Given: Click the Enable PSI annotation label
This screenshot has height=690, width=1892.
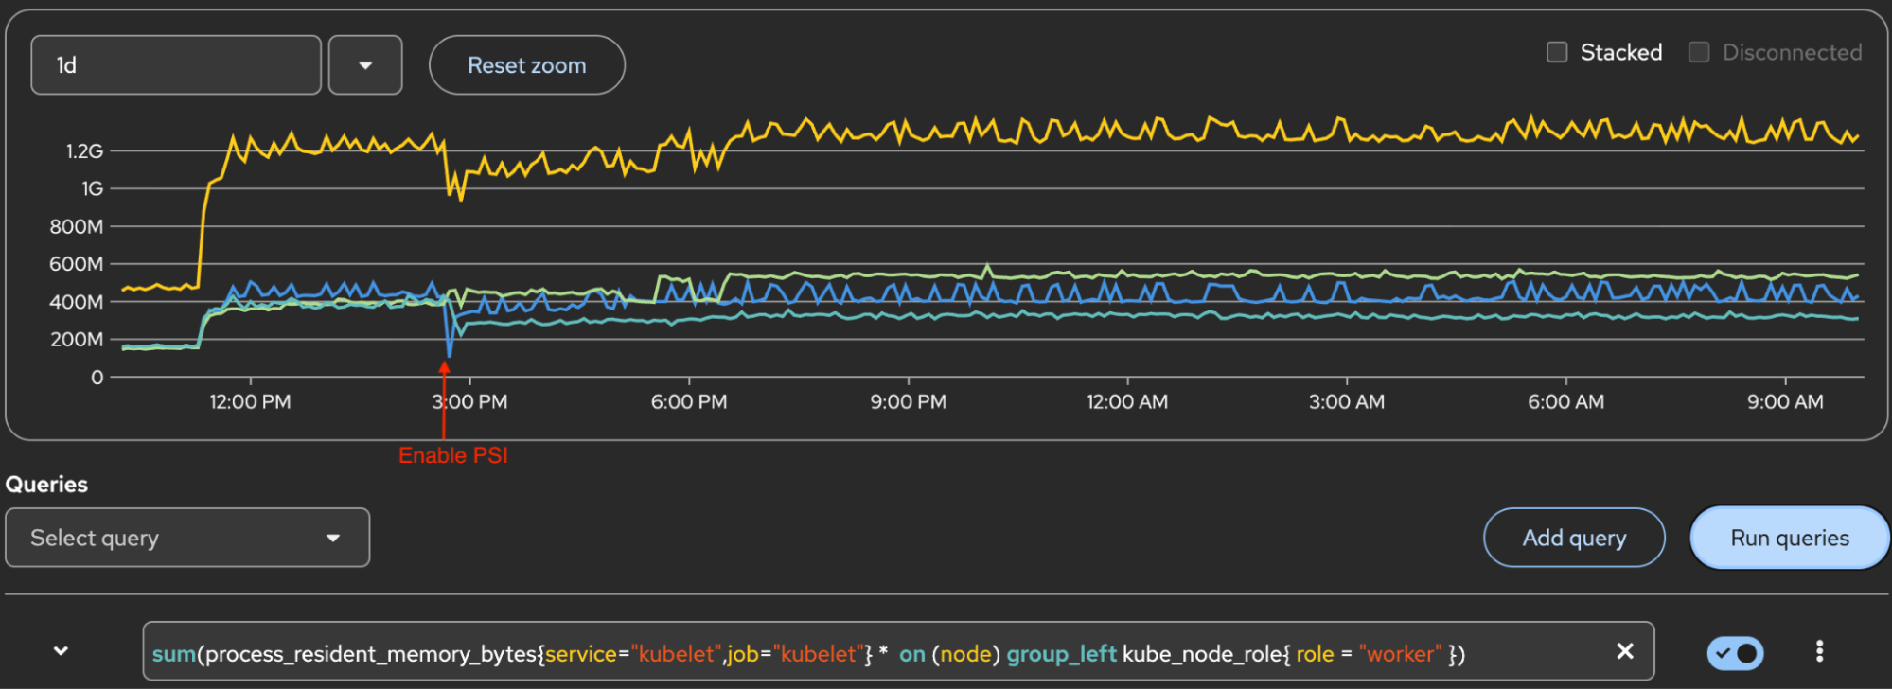Looking at the screenshot, I should click(x=453, y=455).
